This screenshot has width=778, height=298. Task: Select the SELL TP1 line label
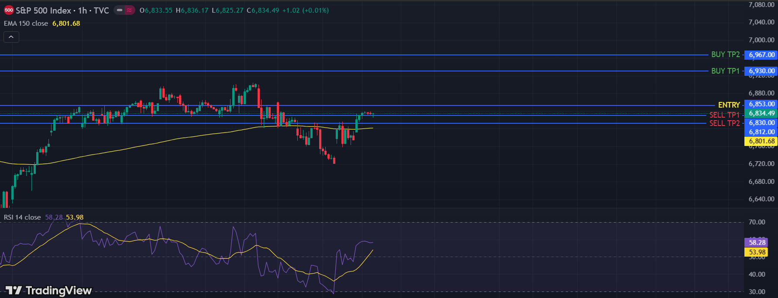[x=724, y=115]
